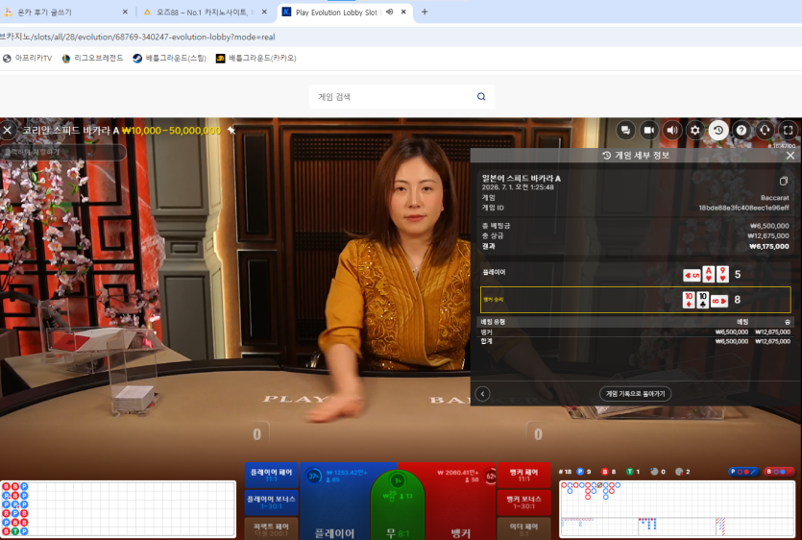
Task: Bet on 뱅커 보너스 1~30:1
Action: [x=523, y=503]
